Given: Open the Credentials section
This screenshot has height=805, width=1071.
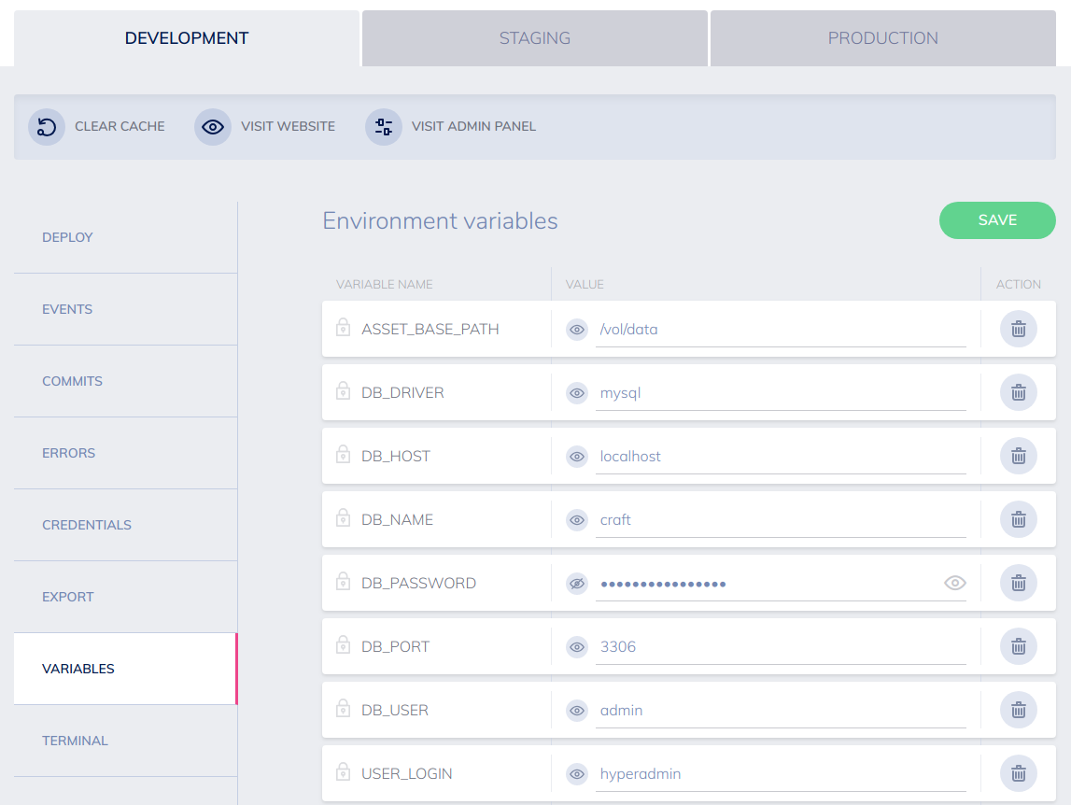Looking at the screenshot, I should click(126, 525).
